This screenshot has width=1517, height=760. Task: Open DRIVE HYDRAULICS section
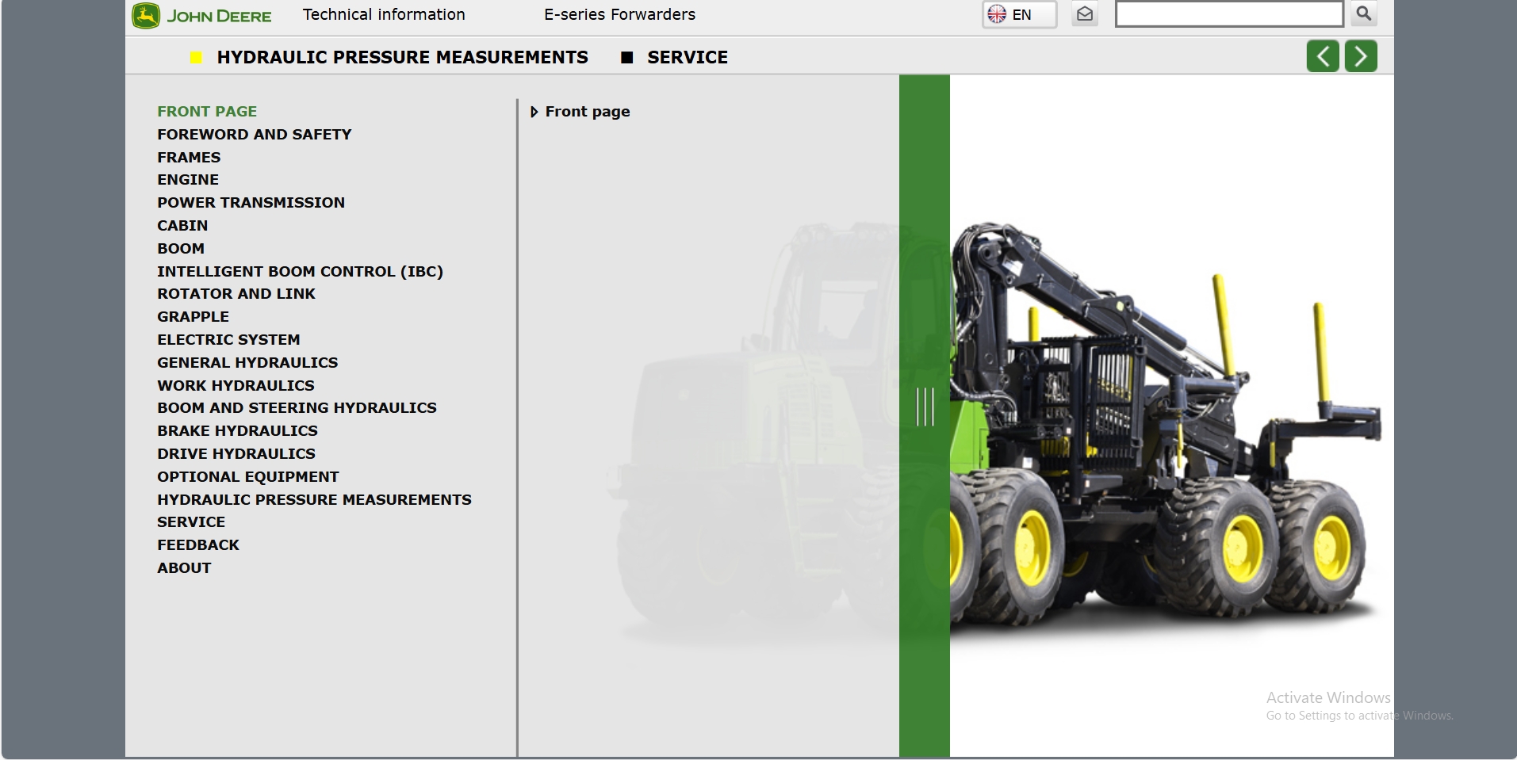coord(236,454)
